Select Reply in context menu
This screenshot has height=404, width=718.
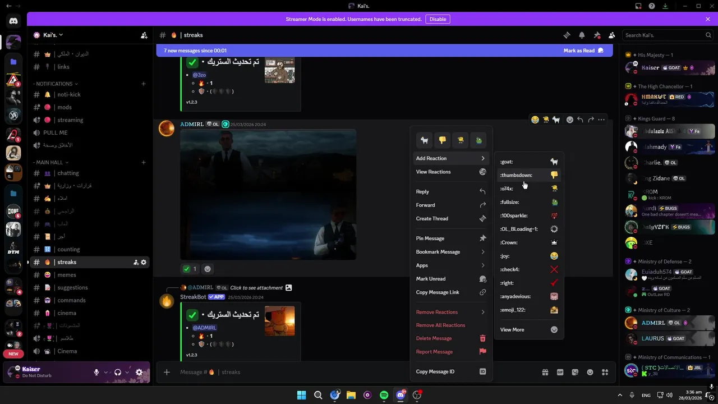click(x=451, y=191)
